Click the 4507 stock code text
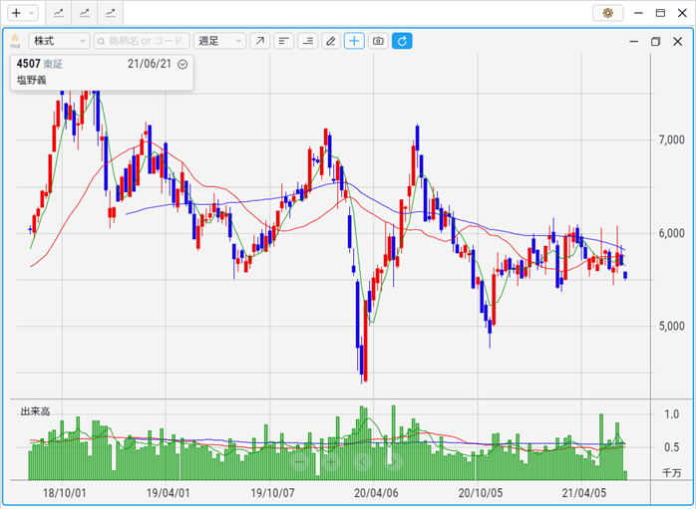This screenshot has width=696, height=509. point(28,64)
